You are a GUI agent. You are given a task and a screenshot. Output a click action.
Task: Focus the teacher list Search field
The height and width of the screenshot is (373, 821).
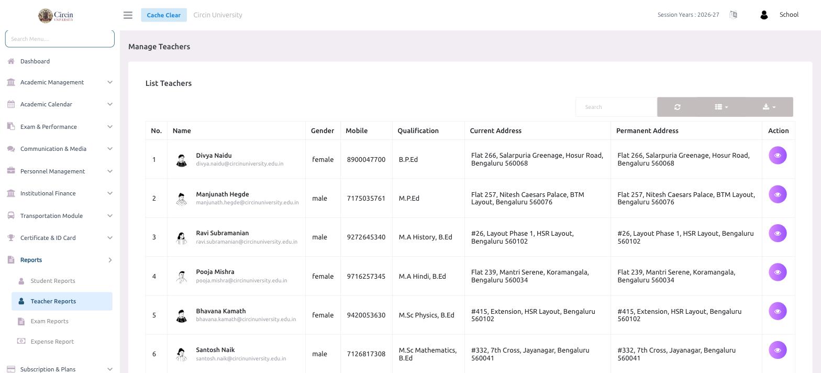click(616, 107)
